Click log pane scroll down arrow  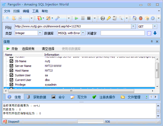pos(158,116)
